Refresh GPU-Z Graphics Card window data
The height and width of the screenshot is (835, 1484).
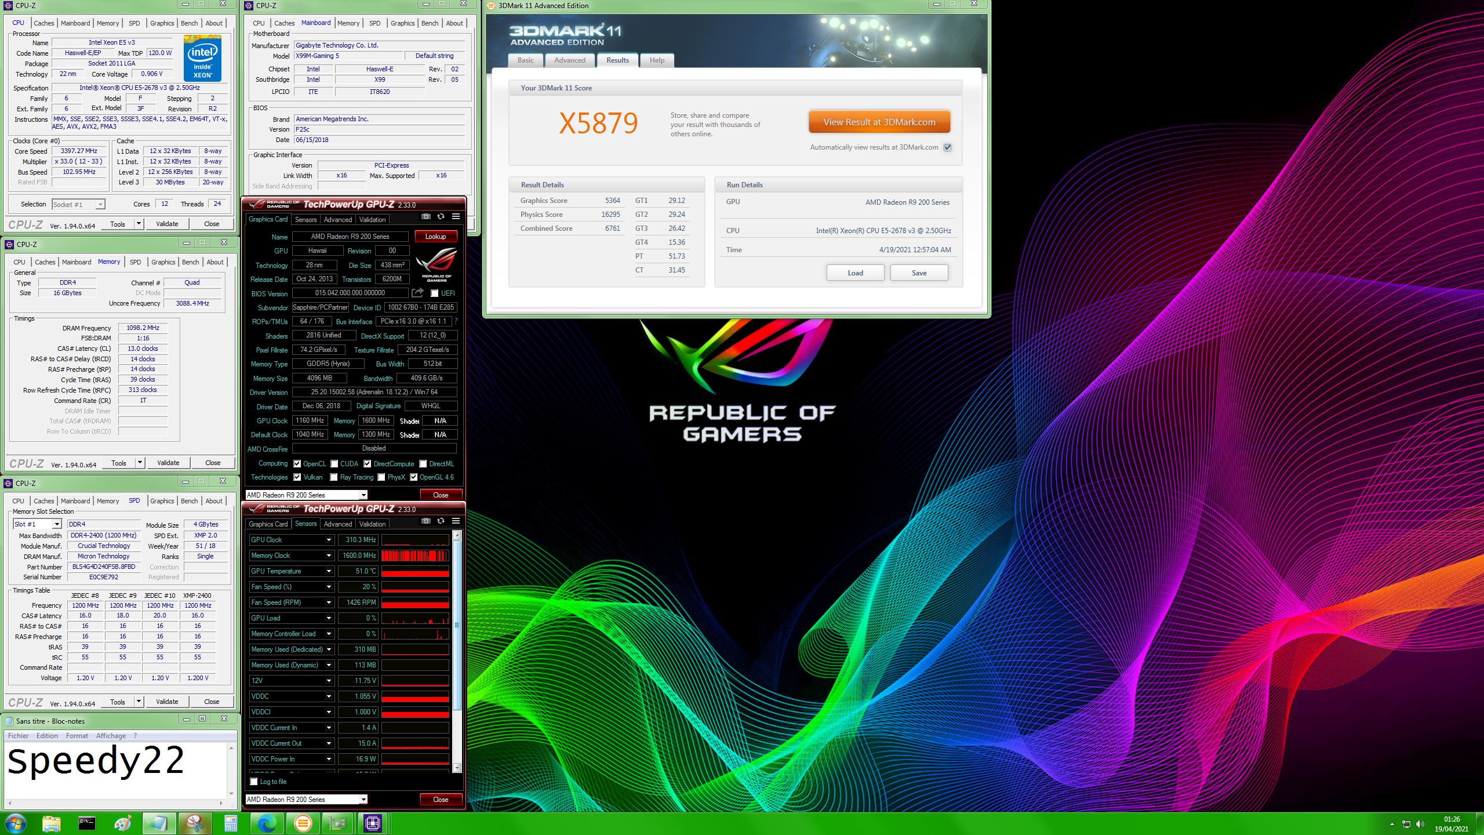click(441, 216)
